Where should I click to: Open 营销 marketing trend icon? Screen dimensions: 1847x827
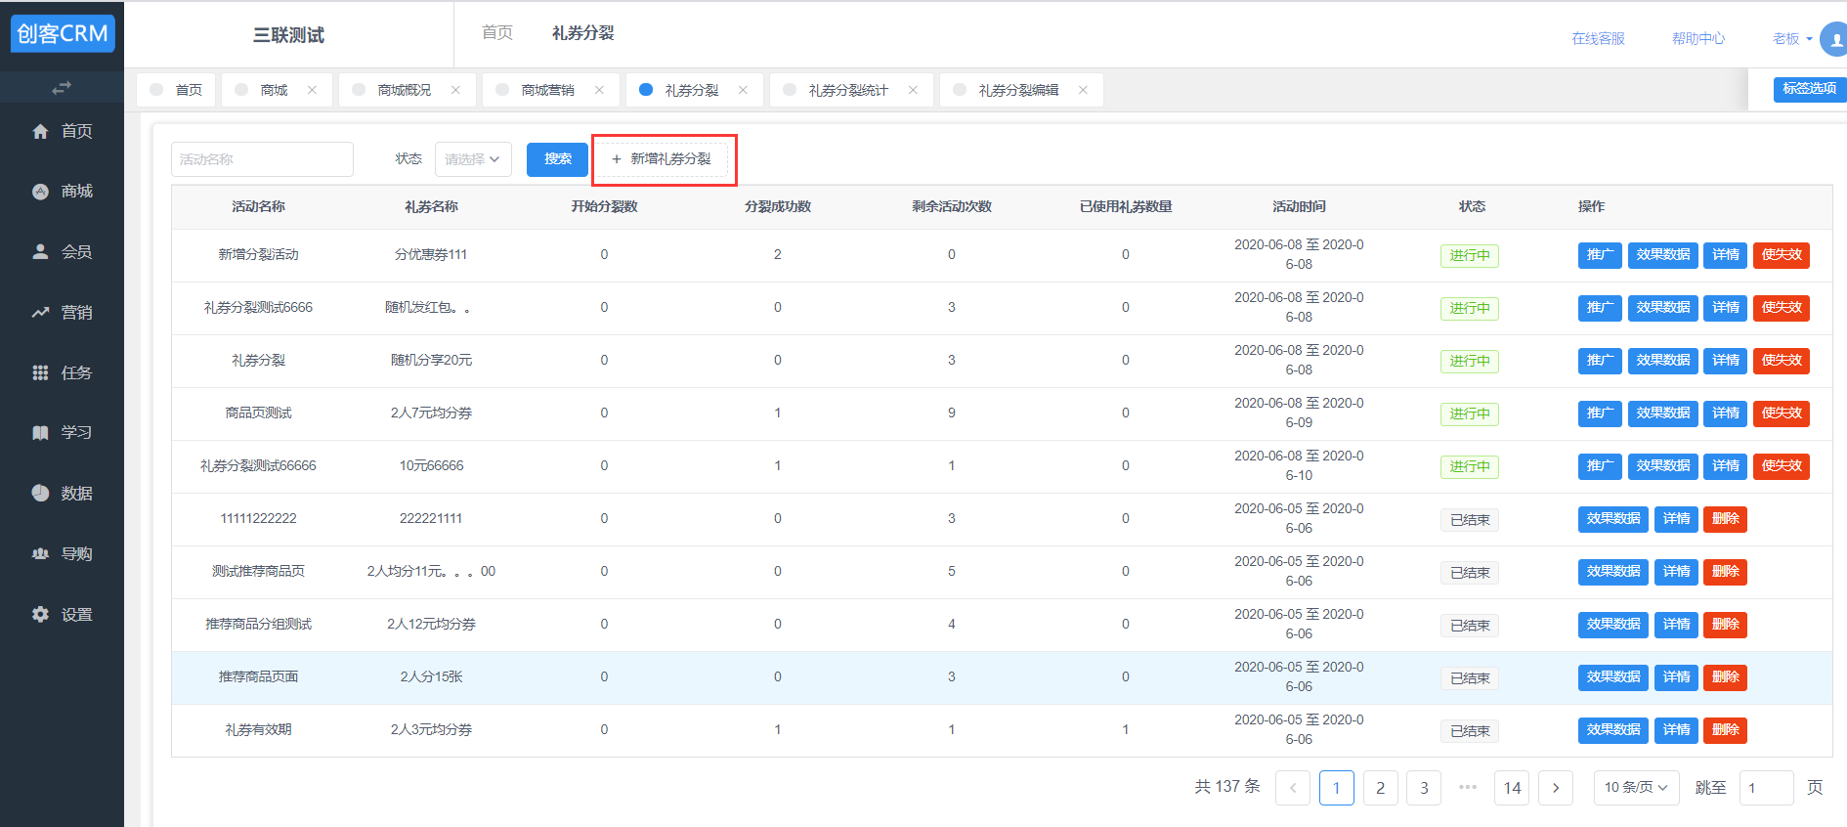coord(40,313)
